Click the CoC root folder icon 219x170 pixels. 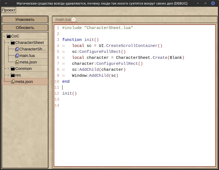9,36
